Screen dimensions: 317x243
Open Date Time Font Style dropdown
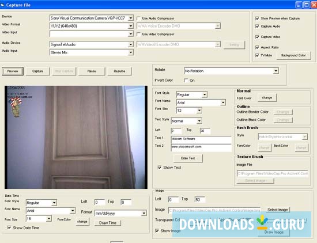pos(54,203)
